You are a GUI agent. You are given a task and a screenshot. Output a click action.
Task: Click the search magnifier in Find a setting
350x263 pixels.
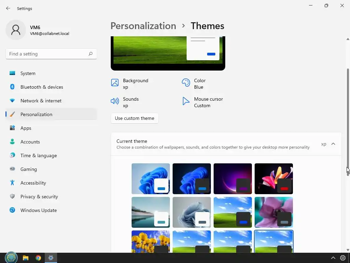[90, 54]
